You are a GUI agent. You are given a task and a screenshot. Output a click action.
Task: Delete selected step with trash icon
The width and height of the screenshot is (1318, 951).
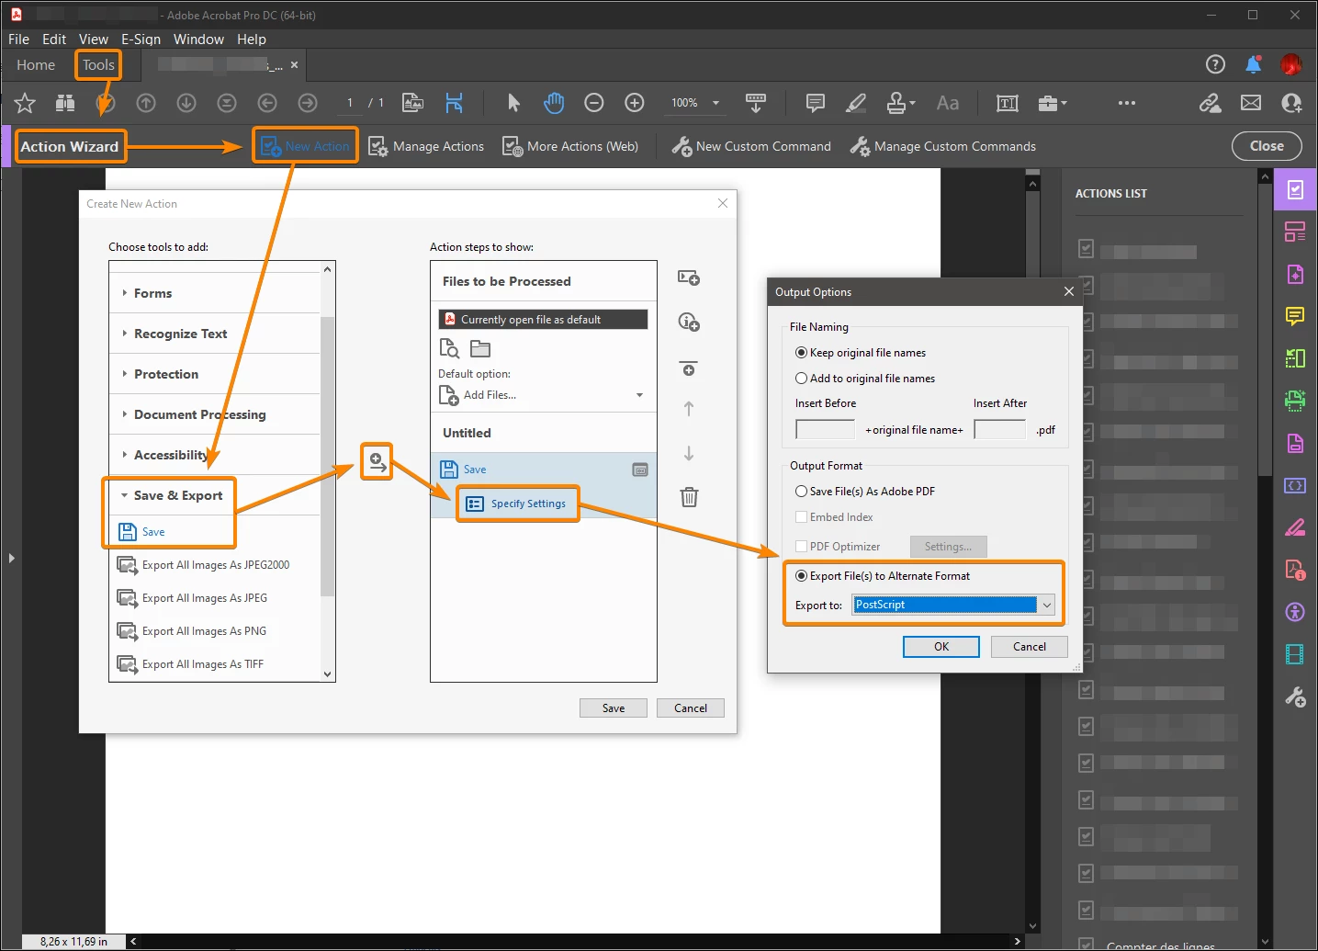coord(689,497)
